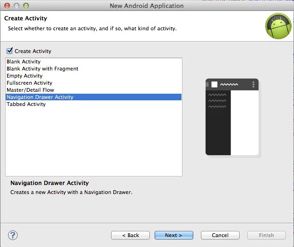Pick Tabbed Activity from the list

[94, 104]
